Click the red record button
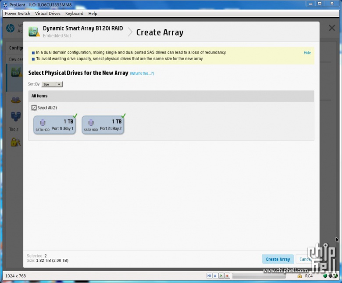Image resolution: width=342 pixels, height=283 pixels. coord(227,276)
